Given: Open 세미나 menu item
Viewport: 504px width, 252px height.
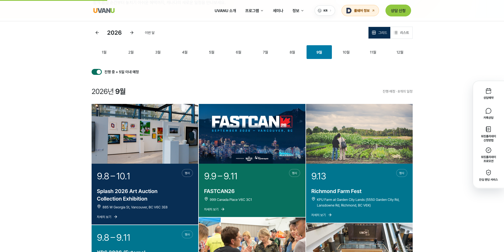Looking at the screenshot, I should (x=278, y=10).
